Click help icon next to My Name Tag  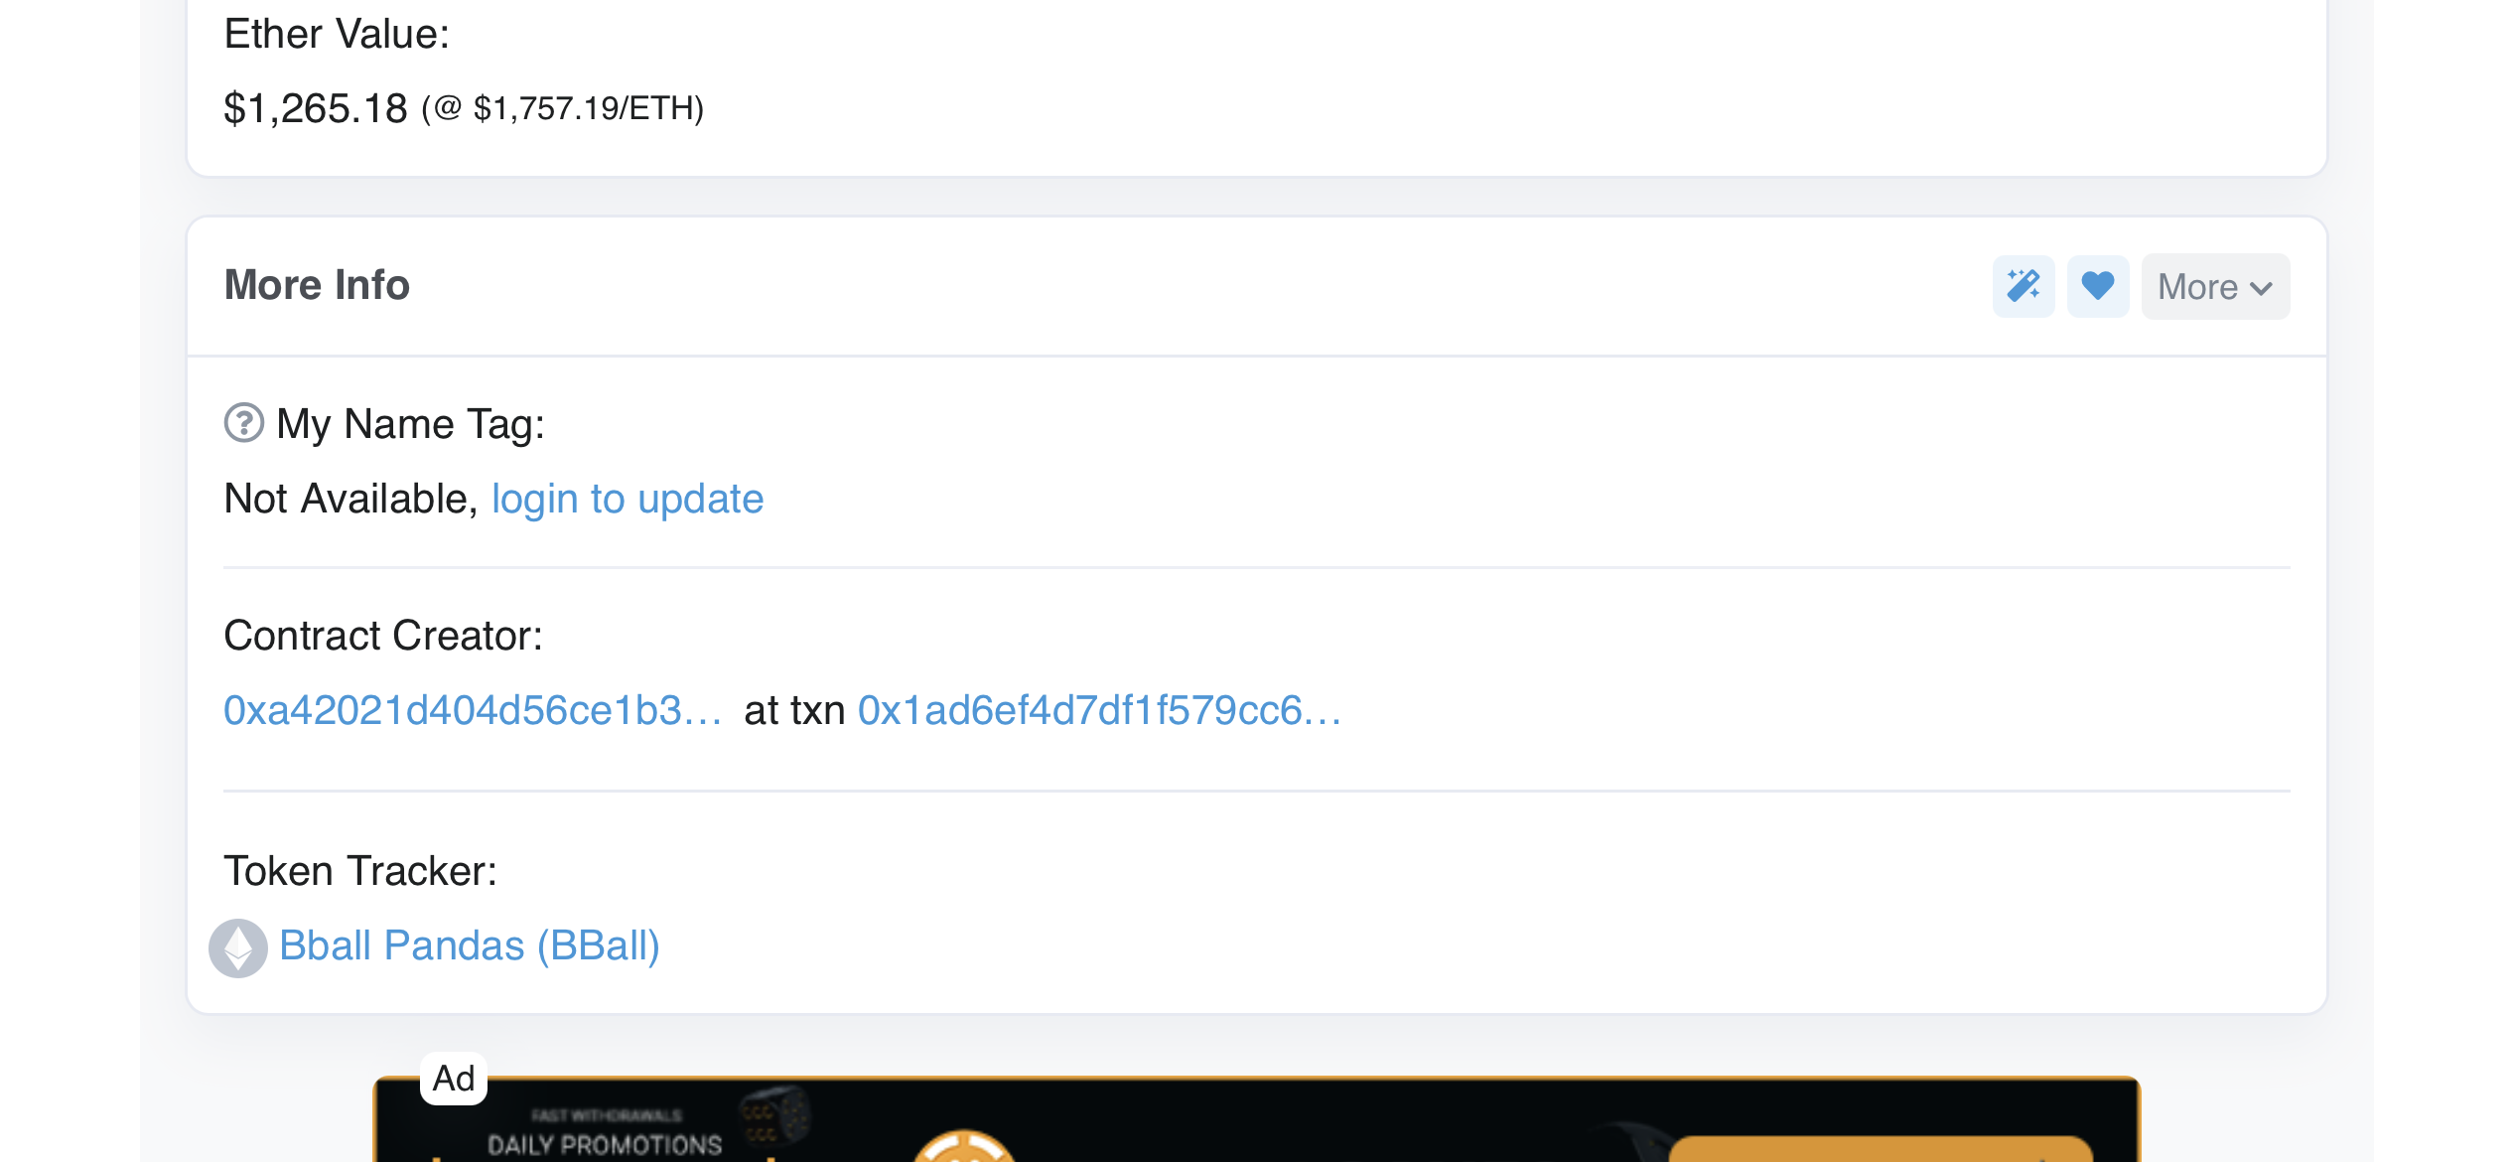click(244, 423)
